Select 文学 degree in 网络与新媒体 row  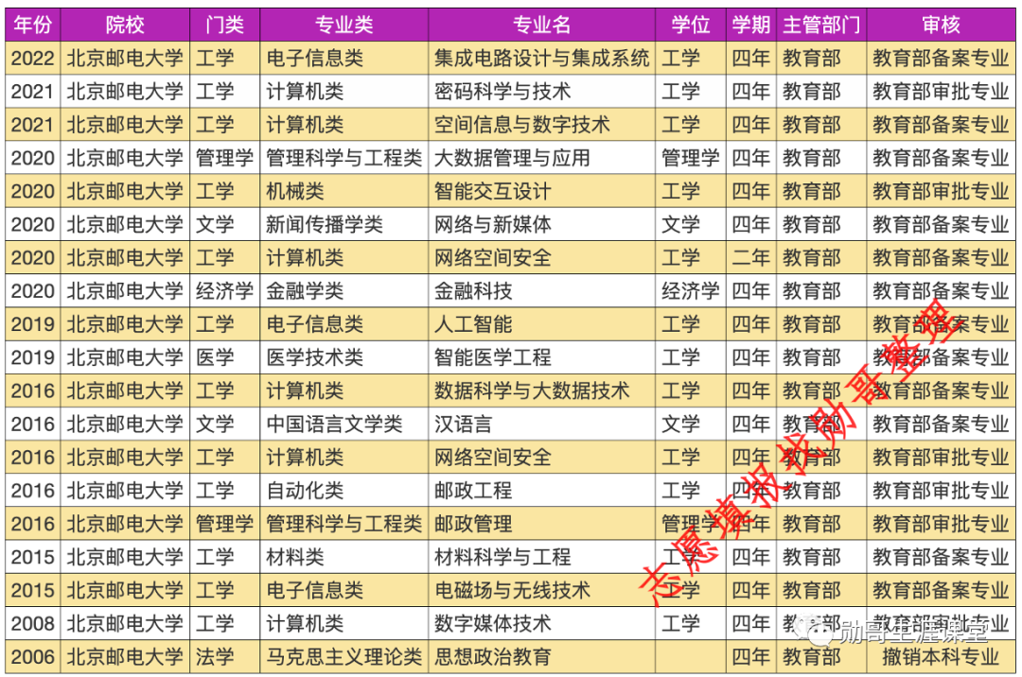(691, 225)
